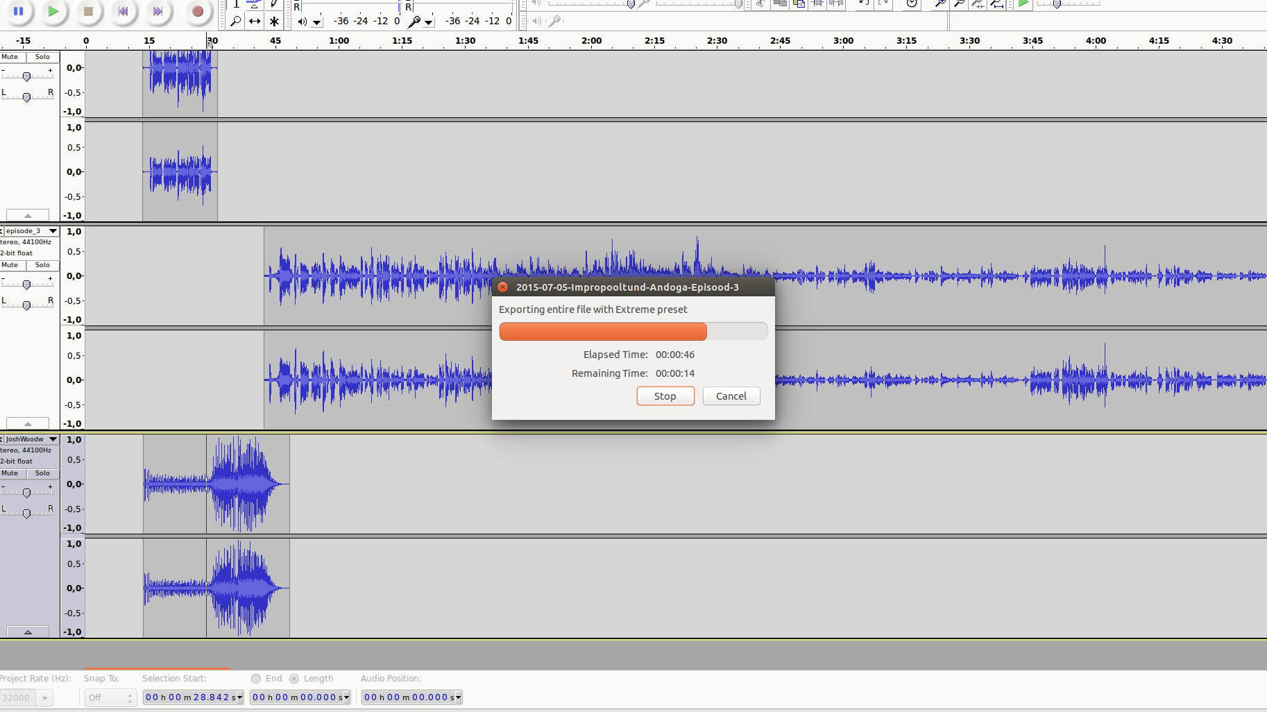Solo the topmost audio track
The width and height of the screenshot is (1267, 712).
[x=43, y=57]
